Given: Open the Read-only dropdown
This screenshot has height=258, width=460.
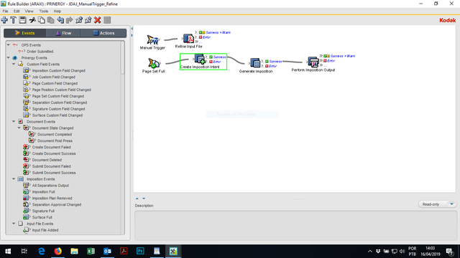Looking at the screenshot, I should coord(437,204).
